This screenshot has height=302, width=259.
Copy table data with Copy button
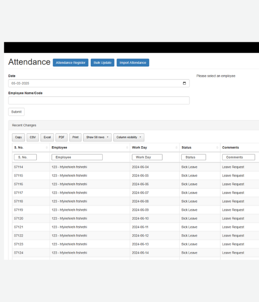pos(19,137)
